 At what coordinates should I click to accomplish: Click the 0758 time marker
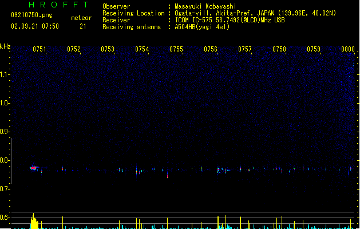279,49
